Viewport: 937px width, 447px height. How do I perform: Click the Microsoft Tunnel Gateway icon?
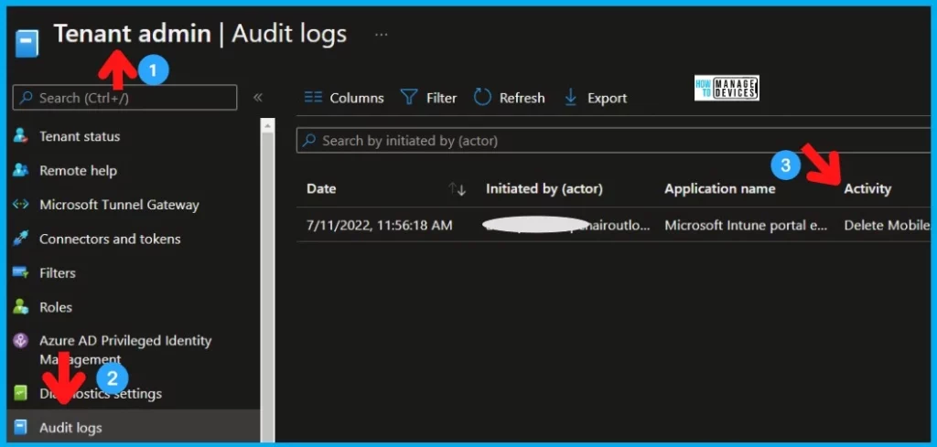click(x=20, y=204)
